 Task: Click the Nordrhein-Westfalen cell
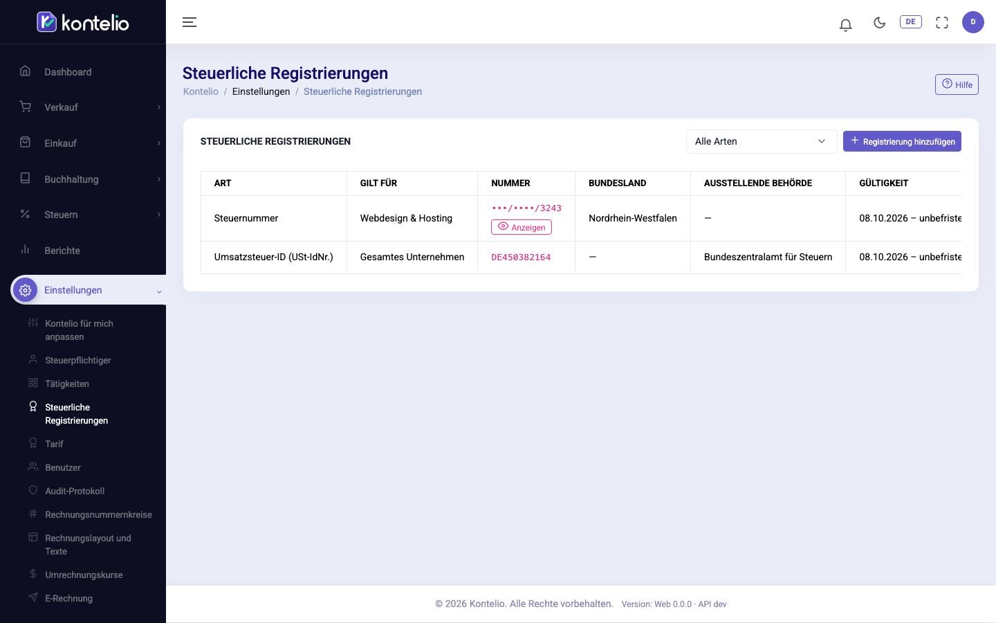[x=633, y=218]
